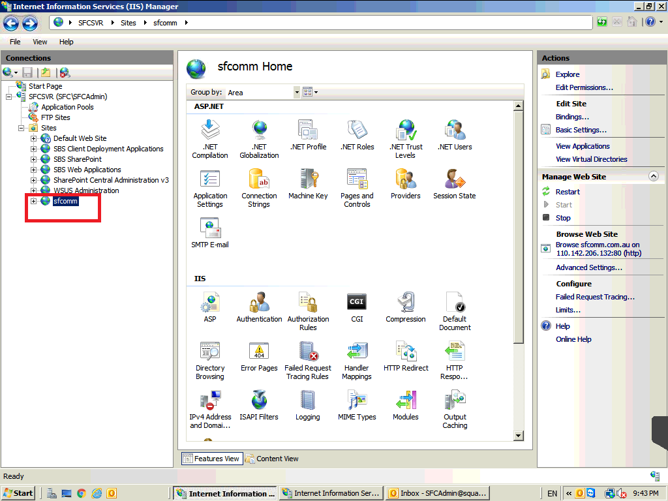Open the HTTP Redirect feature
668x501 pixels.
(x=406, y=356)
